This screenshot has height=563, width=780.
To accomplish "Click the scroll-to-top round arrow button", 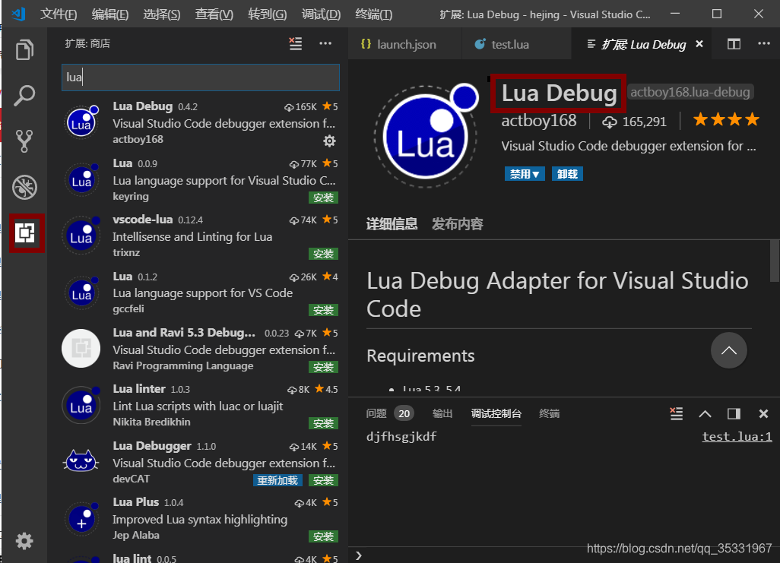I will point(729,350).
